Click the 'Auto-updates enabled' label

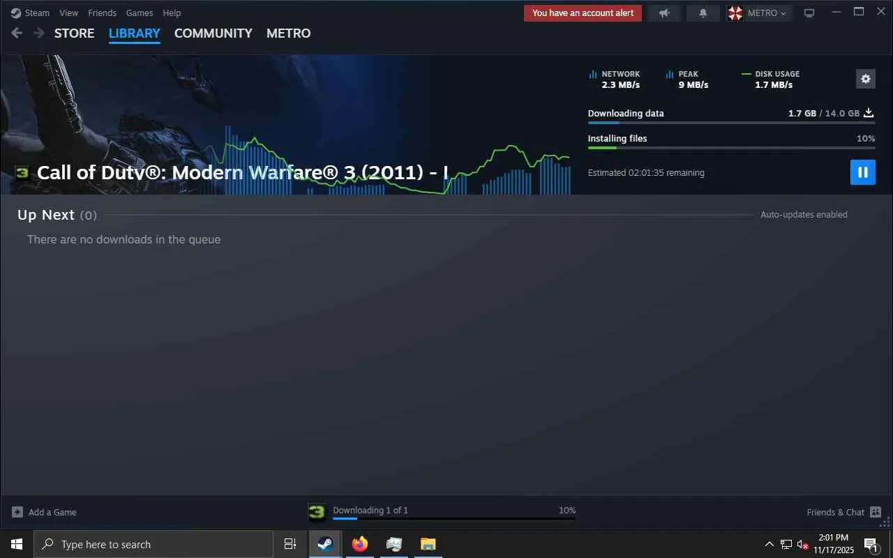(804, 215)
